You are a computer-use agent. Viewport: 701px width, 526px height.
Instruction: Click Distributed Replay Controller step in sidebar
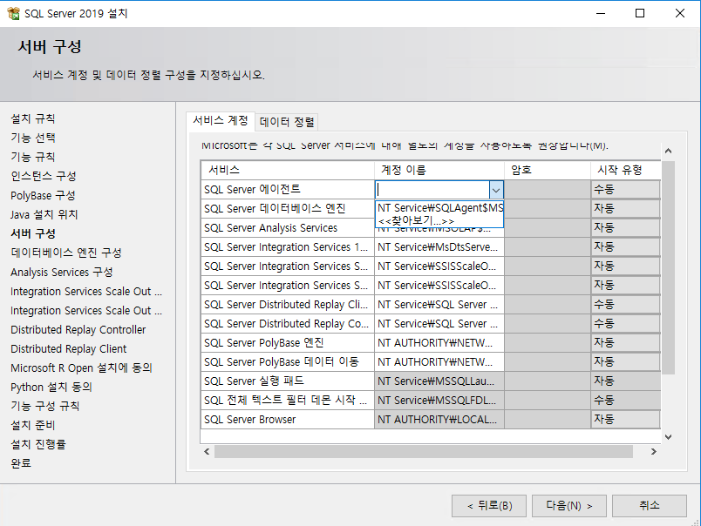tap(78, 329)
